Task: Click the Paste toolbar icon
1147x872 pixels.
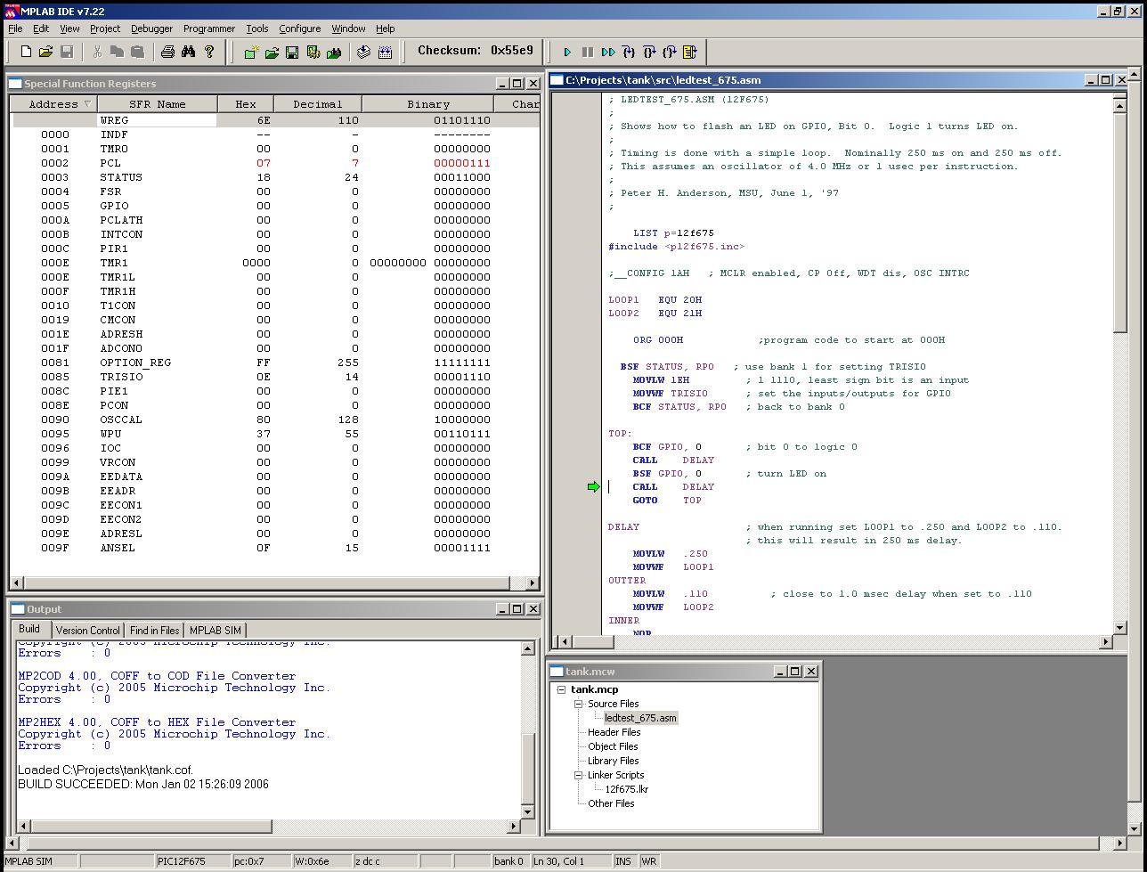Action: tap(137, 52)
